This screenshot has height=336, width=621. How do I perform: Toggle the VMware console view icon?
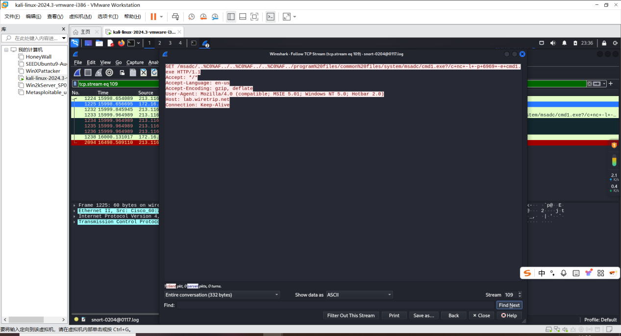click(x=271, y=17)
